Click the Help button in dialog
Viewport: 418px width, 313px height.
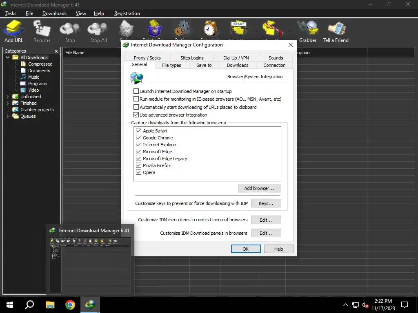(279, 249)
